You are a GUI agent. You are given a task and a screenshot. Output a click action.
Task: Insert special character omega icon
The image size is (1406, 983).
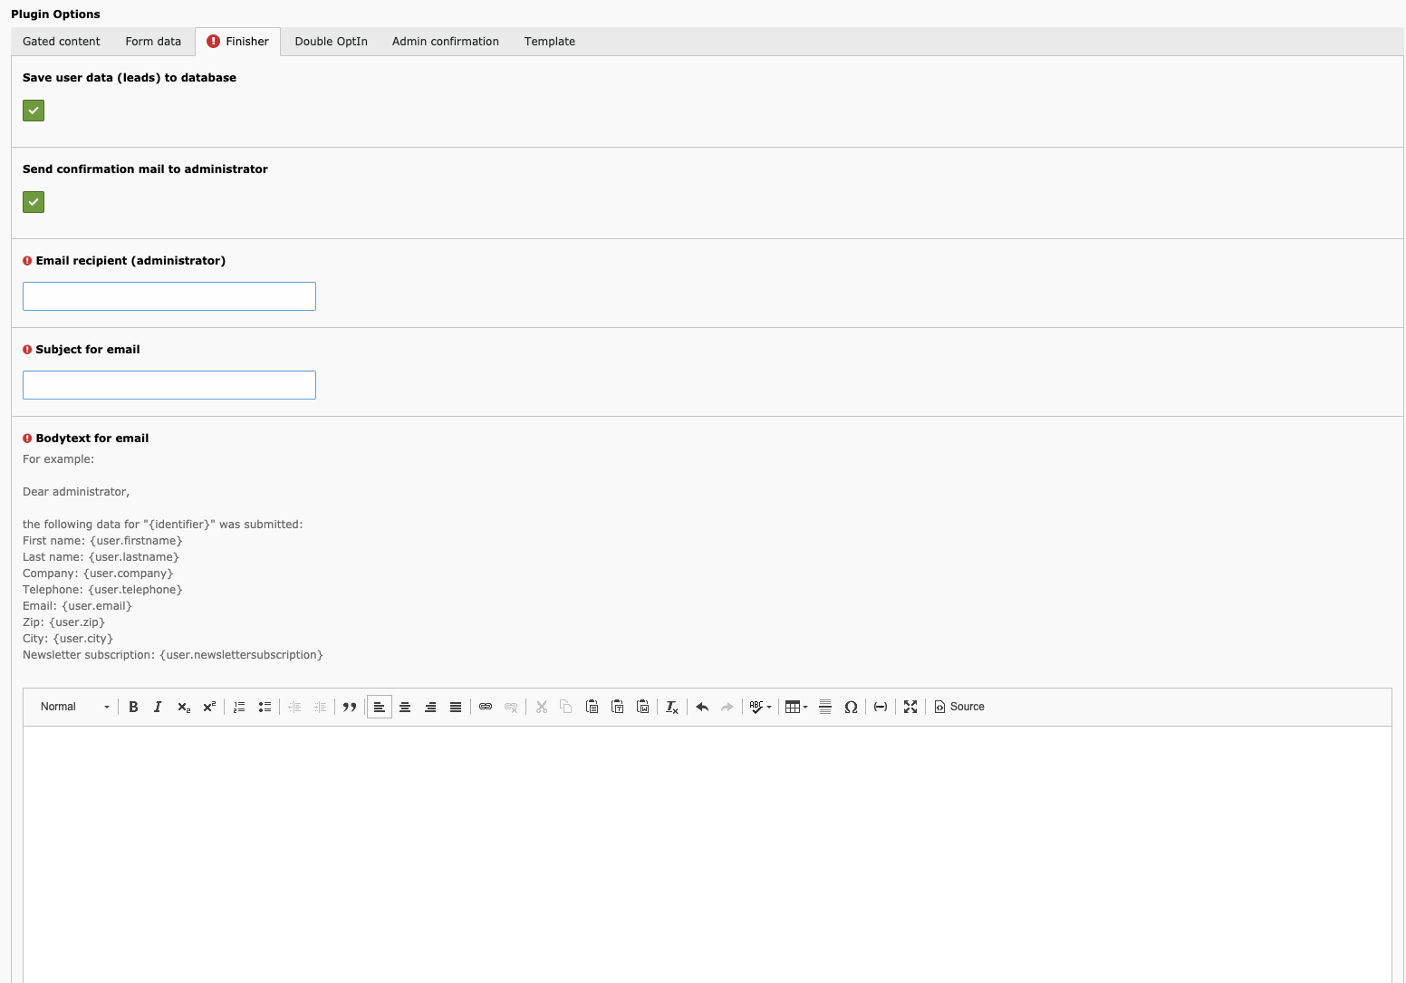(x=851, y=707)
